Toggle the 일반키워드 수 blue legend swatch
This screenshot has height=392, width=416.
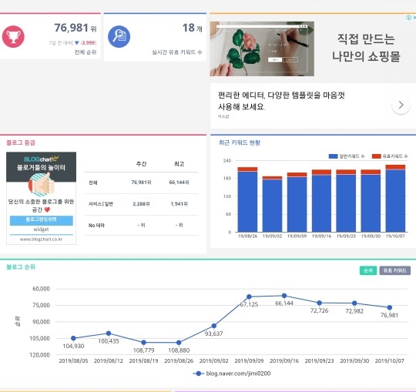(x=333, y=156)
